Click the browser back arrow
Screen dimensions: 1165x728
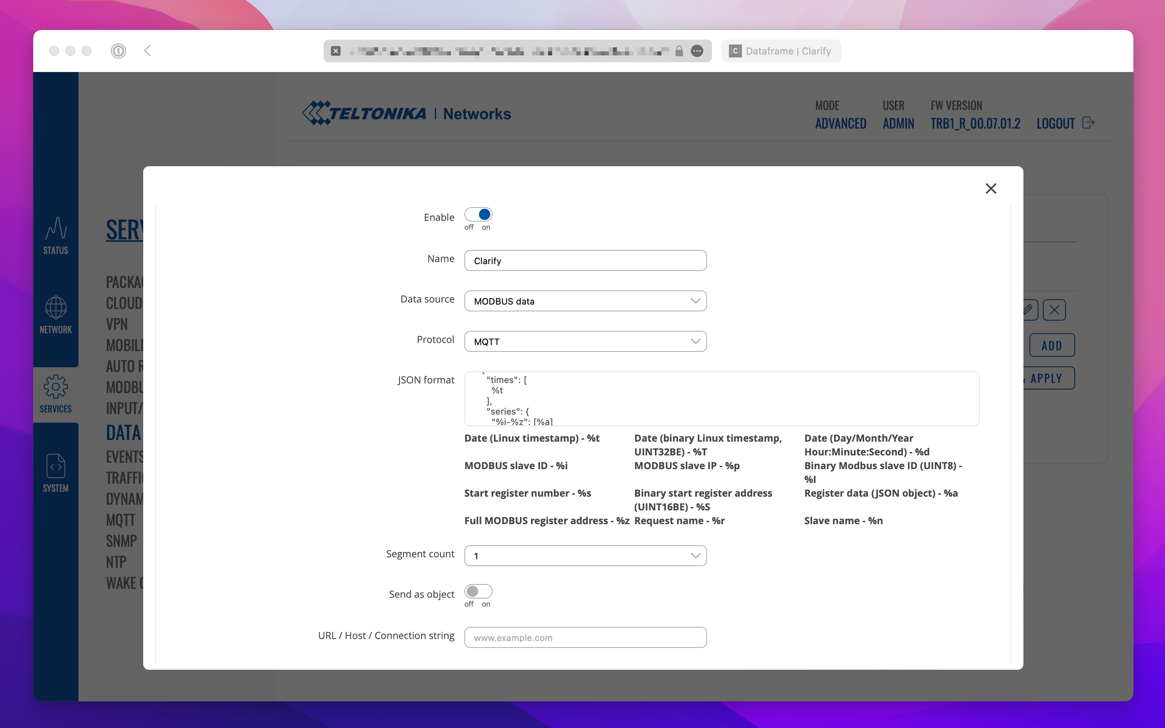pos(148,51)
